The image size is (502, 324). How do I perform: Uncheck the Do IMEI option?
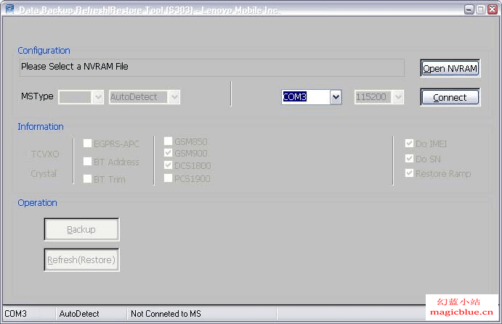409,143
